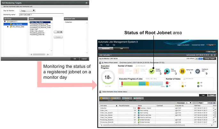Click the Log Out button
Image resolution: width=219 pixels, height=129 pixels.
tap(211, 45)
